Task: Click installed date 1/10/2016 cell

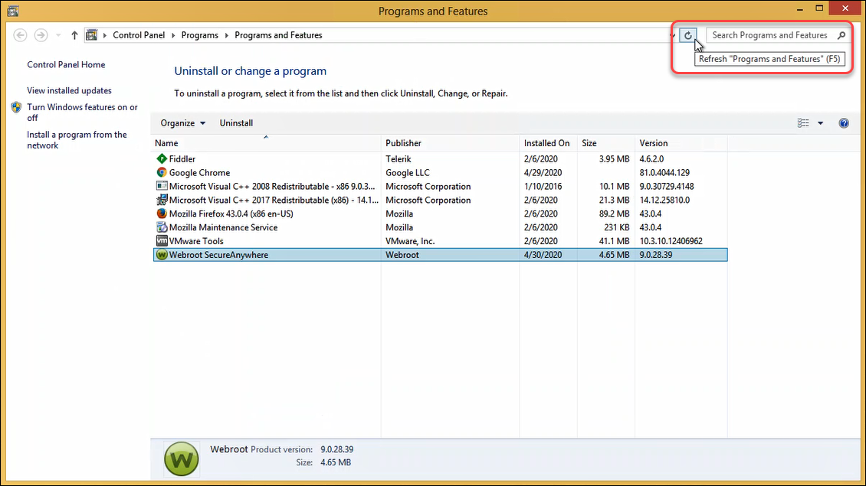Action: click(543, 187)
